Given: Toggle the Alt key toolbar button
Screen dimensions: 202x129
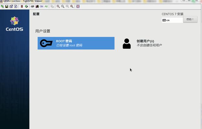Looking at the screenshot, I should (46, 6).
